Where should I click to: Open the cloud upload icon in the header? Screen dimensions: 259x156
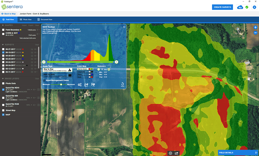[x=240, y=7]
